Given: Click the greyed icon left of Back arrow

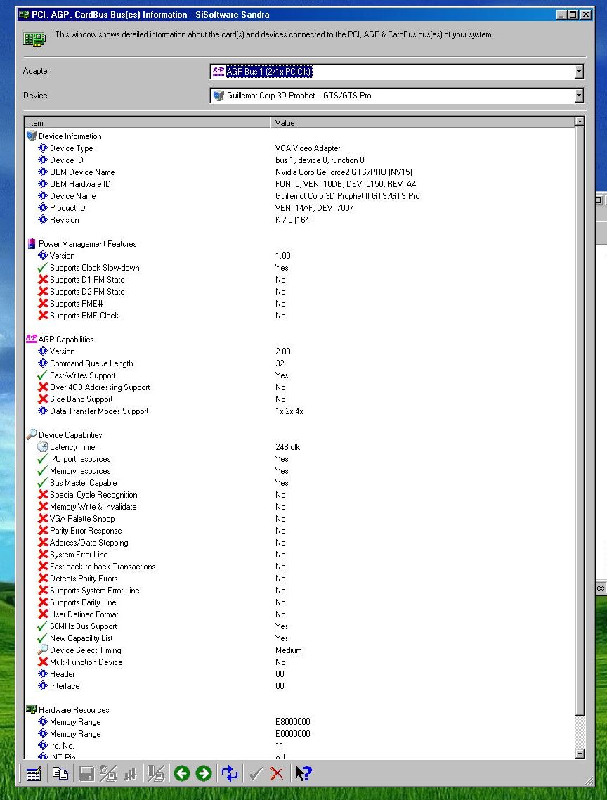Looking at the screenshot, I should click(x=155, y=773).
